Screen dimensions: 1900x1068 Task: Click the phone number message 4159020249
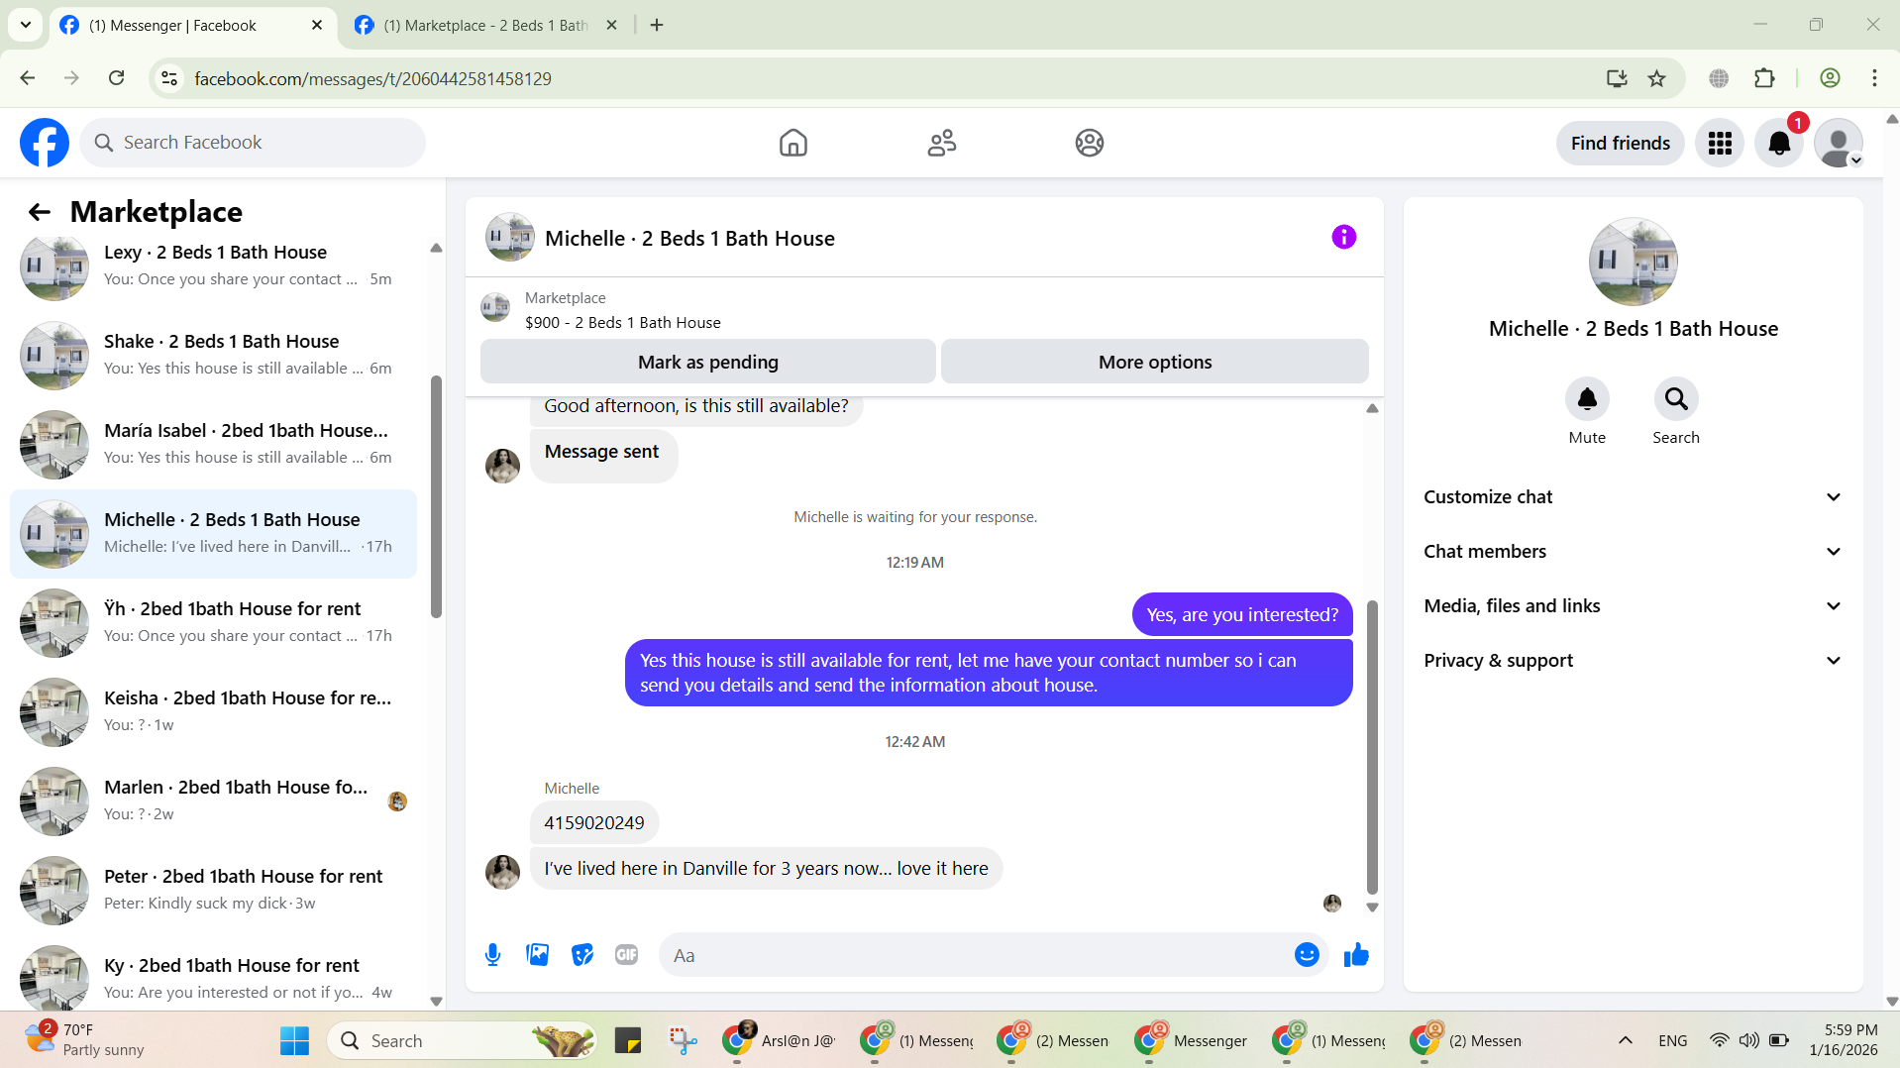pos(594,822)
